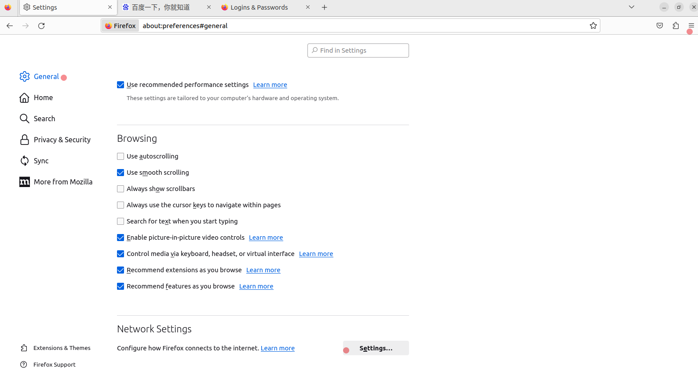Bookmark this page with the star icon
This screenshot has height=382, width=698.
(593, 26)
